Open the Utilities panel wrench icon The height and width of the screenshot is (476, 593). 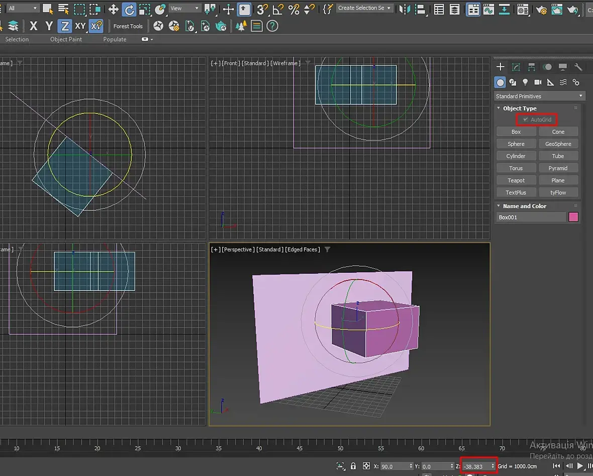click(x=578, y=67)
